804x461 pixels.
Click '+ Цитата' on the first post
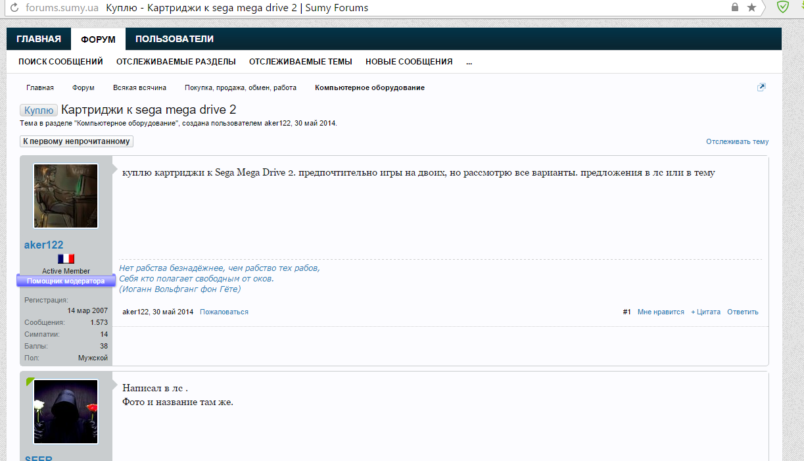click(x=705, y=312)
